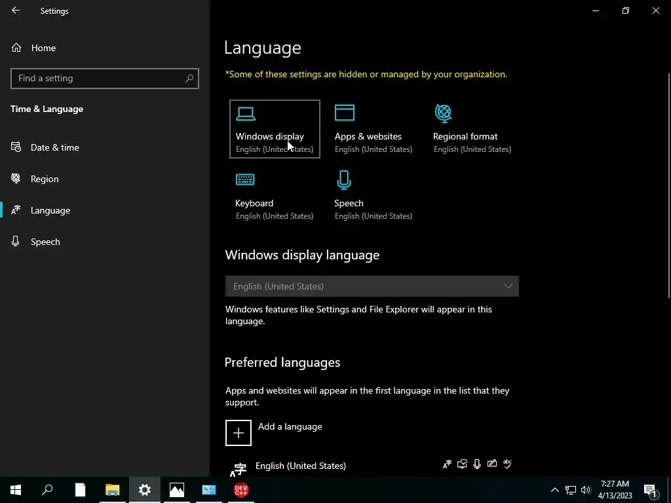Click the window icon for Apps & websites
Image resolution: width=671 pixels, height=503 pixels.
click(345, 113)
